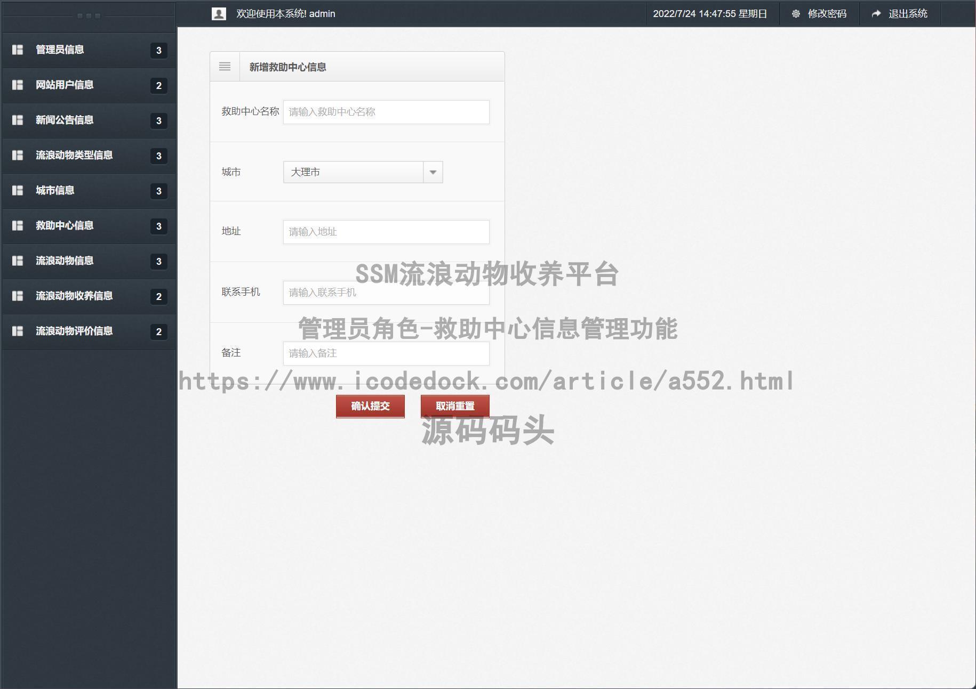Click 退出系统 to log out

(909, 14)
